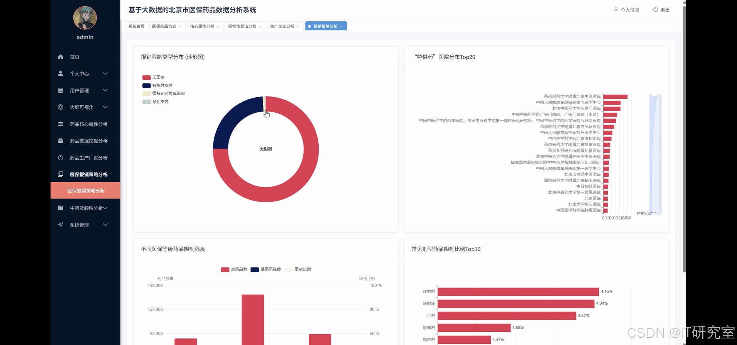The width and height of the screenshot is (737, 345).
Task: Expand the 用户管理 submenu chevron
Action: pos(105,90)
